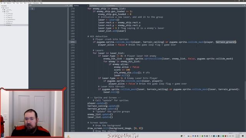Click "player.update()" on line 213

point(97,103)
